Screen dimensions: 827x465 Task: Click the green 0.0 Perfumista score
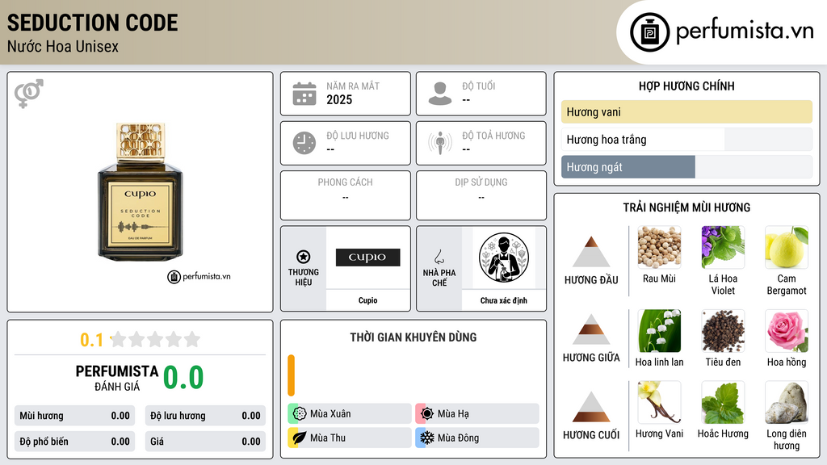point(183,377)
